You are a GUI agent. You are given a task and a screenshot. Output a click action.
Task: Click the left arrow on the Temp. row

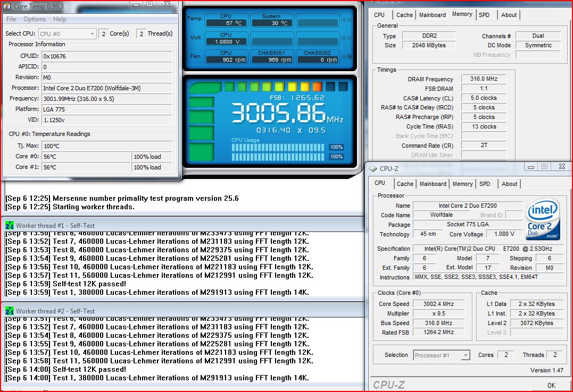(344, 20)
